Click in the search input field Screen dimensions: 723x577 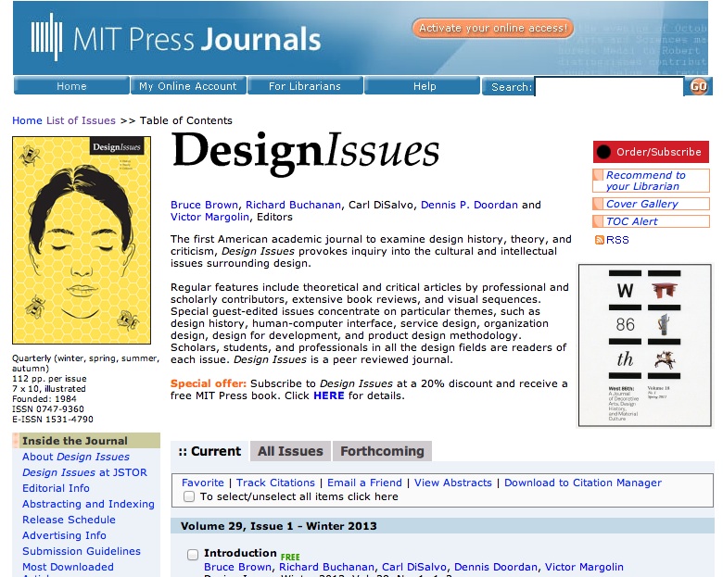pyautogui.click(x=608, y=87)
